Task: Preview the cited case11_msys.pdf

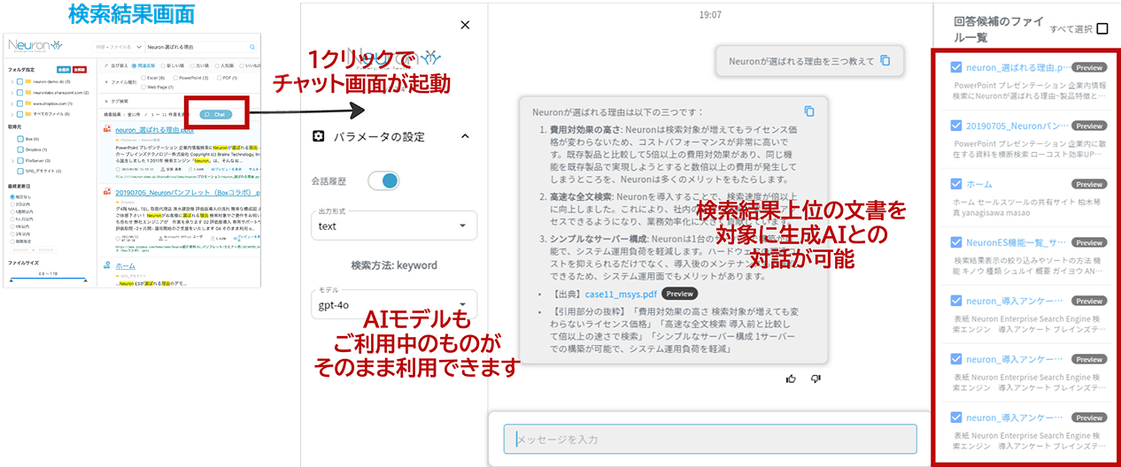Action: point(679,294)
